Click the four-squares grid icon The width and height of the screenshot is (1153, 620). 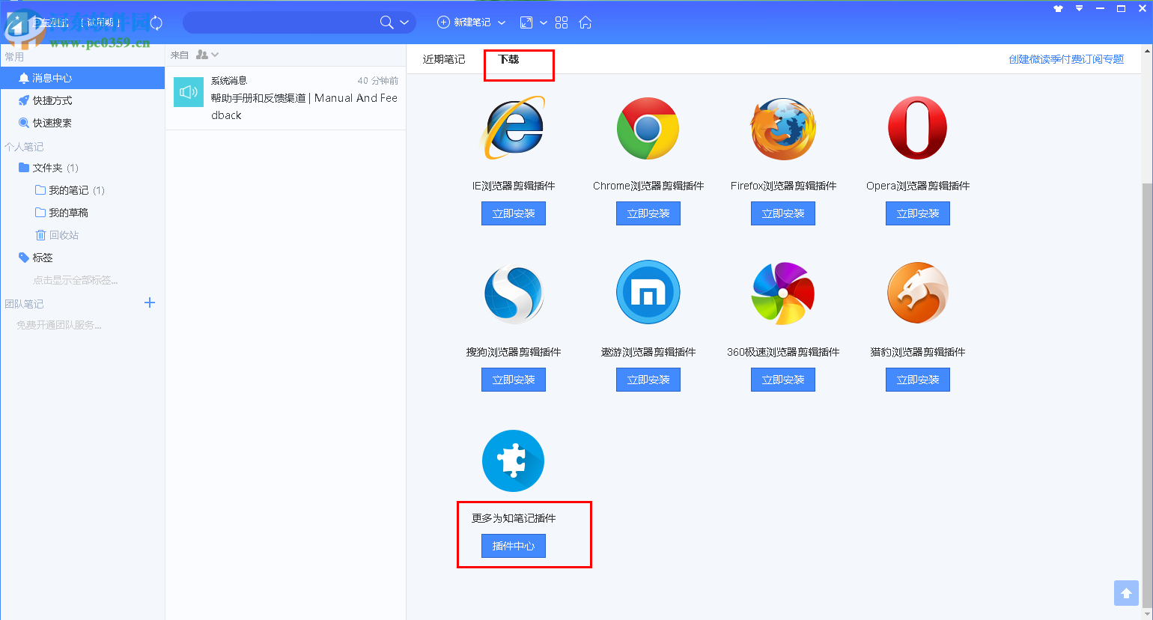coord(562,22)
